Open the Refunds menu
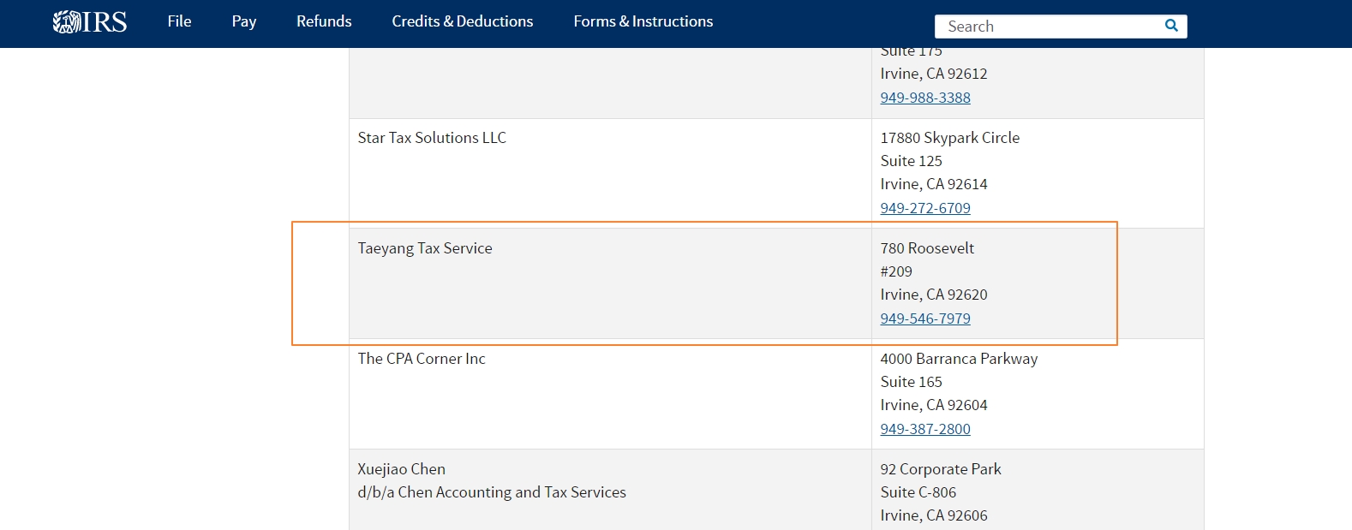Viewport: 1352px width, 530px height. pyautogui.click(x=324, y=21)
